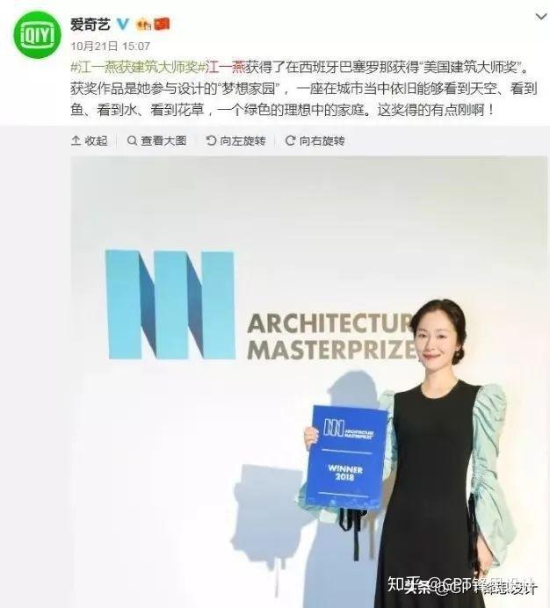Select 查看大图 to view full image
550x608 pixels.
point(163,141)
